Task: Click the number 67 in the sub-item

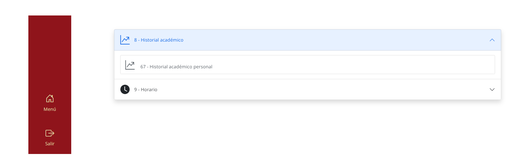Action: (x=143, y=67)
